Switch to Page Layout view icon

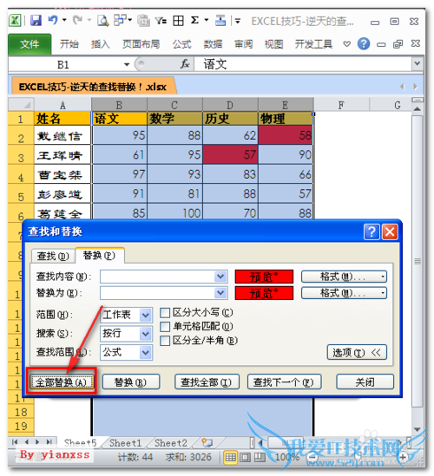click(246, 457)
